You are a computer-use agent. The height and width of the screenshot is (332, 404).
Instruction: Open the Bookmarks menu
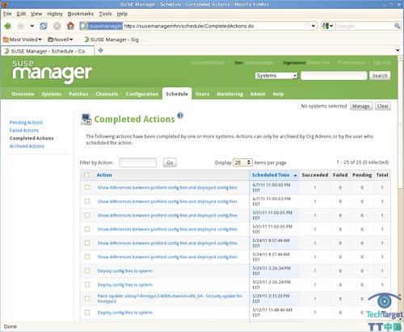coord(81,14)
